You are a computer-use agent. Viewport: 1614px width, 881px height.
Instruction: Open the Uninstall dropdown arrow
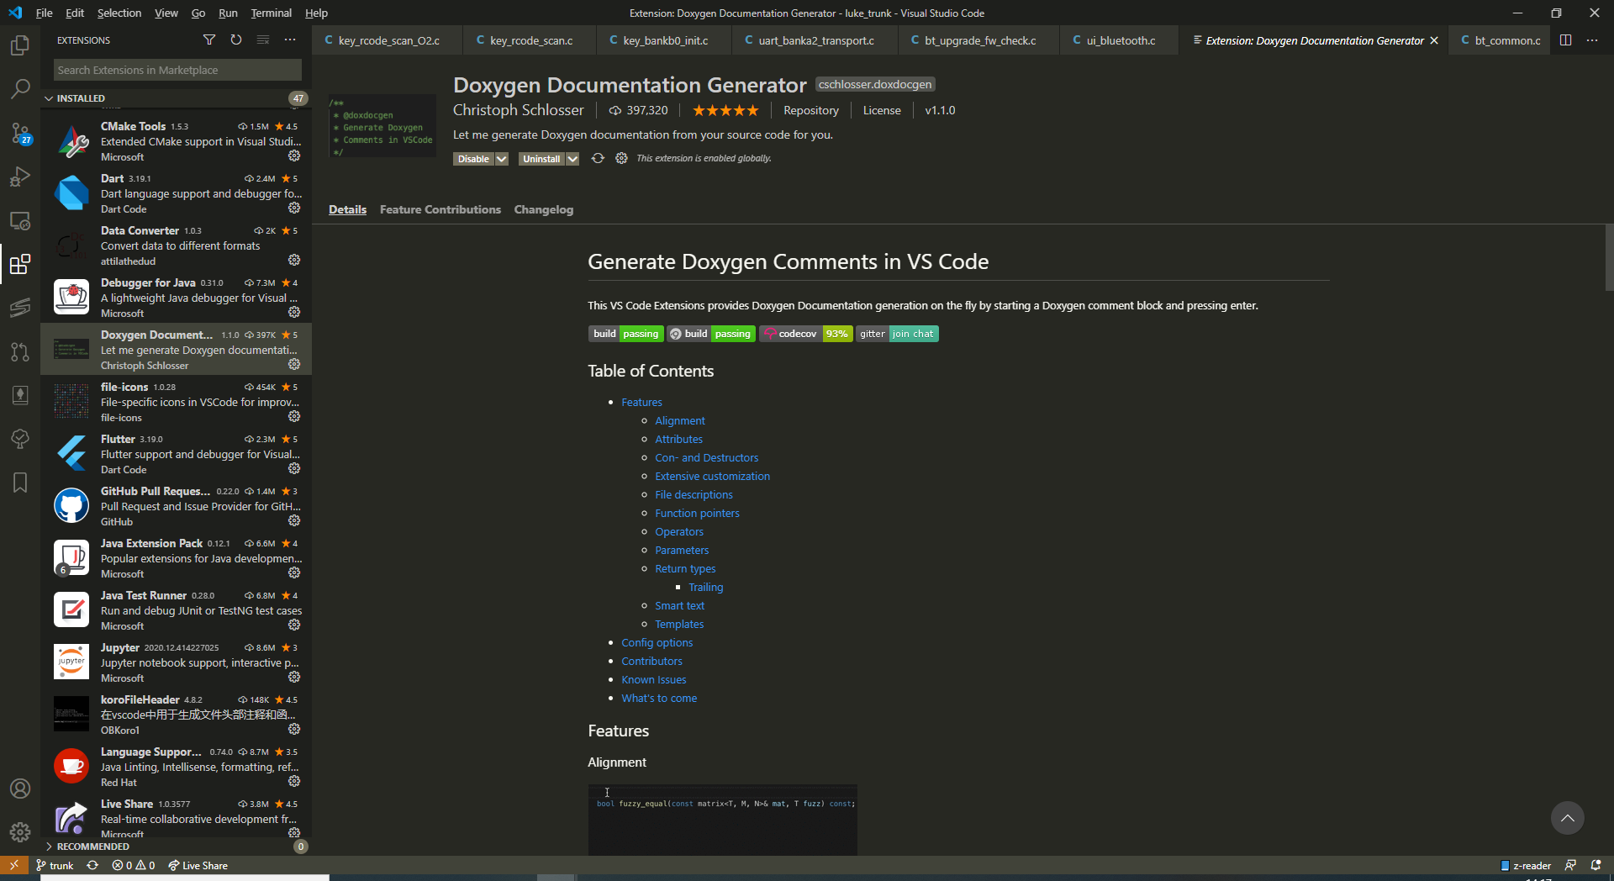point(572,159)
